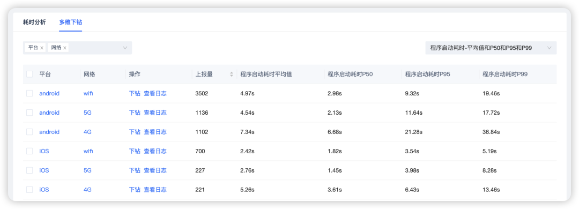Click wifi network link in 3502 row
Screen dimensions: 579x209
[x=88, y=93]
